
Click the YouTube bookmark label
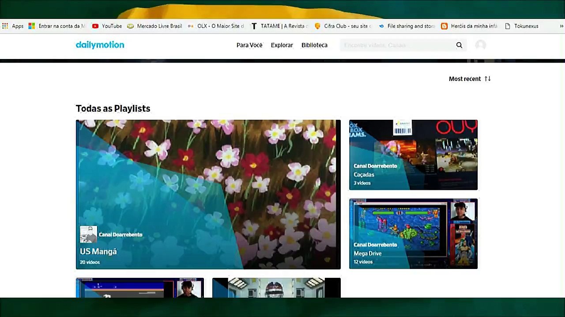112,26
